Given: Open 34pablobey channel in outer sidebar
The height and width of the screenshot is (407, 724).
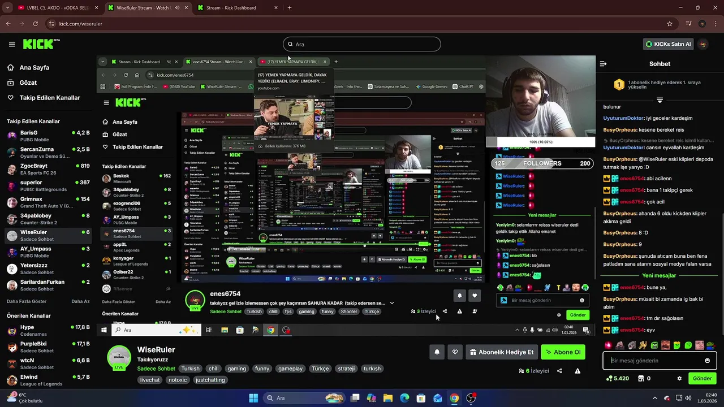Looking at the screenshot, I should pyautogui.click(x=48, y=219).
